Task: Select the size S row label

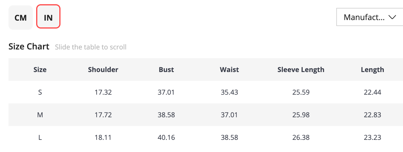Action: (x=40, y=92)
